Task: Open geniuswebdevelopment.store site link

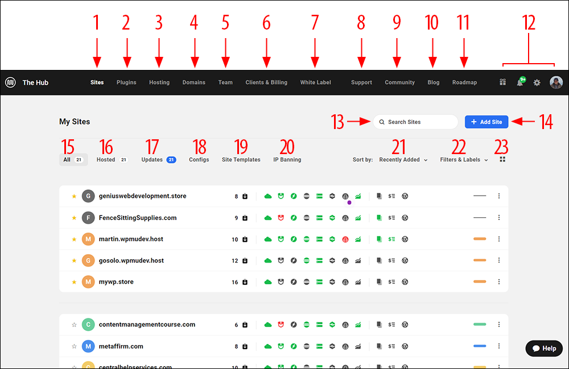Action: [x=142, y=196]
